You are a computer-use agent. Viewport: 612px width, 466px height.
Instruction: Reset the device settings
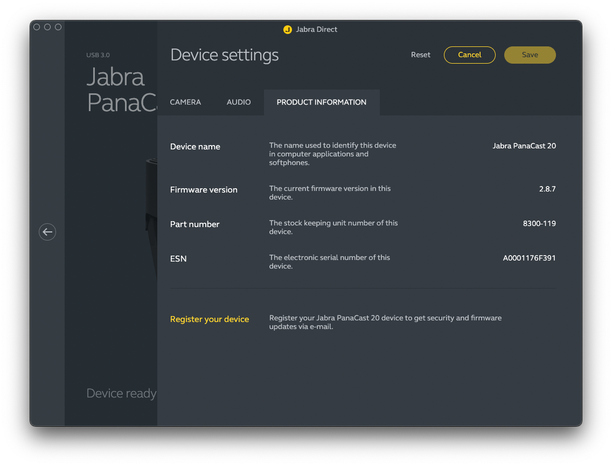tap(420, 55)
